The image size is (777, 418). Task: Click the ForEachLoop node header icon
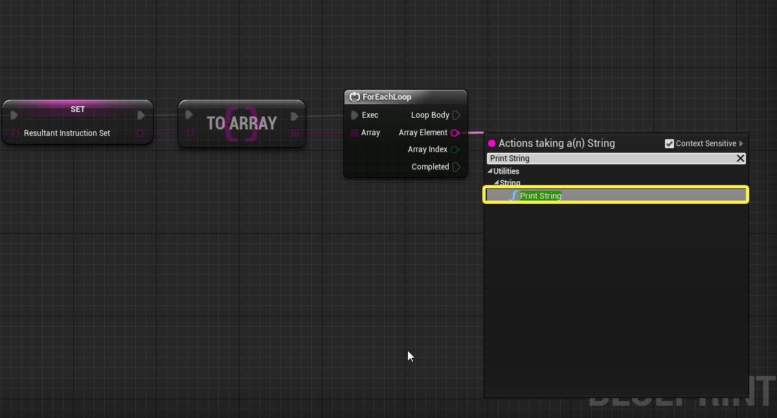(x=354, y=97)
